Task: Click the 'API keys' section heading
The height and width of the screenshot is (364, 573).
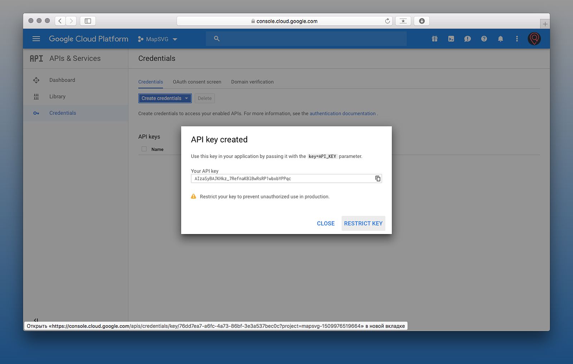Action: tap(149, 137)
